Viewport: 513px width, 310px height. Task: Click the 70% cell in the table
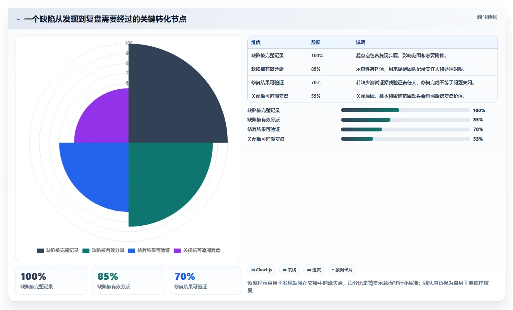pyautogui.click(x=316, y=83)
